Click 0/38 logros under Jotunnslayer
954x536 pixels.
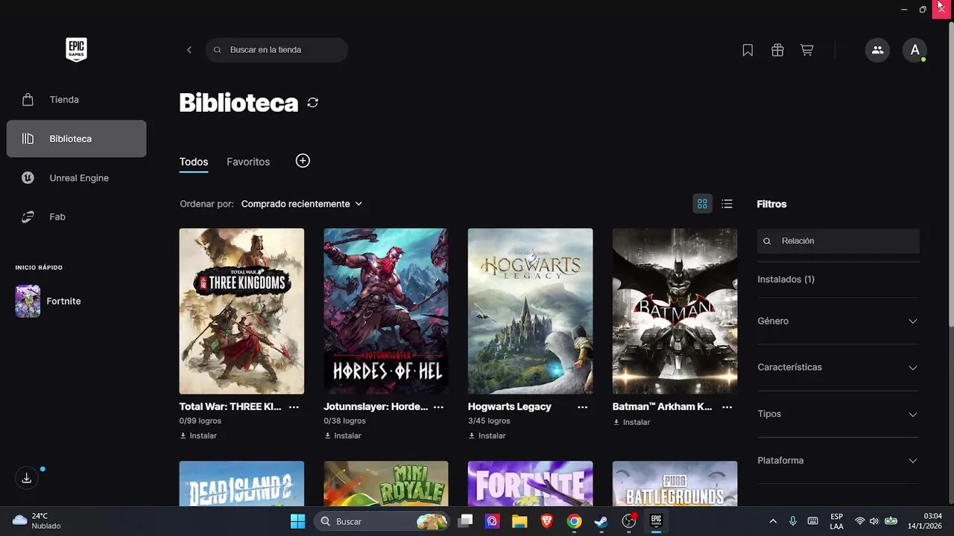pos(344,421)
